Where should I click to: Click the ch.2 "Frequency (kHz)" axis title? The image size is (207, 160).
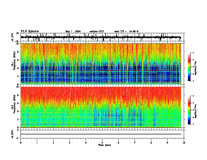14,104
